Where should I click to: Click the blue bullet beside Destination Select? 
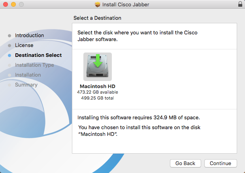(x=9, y=55)
